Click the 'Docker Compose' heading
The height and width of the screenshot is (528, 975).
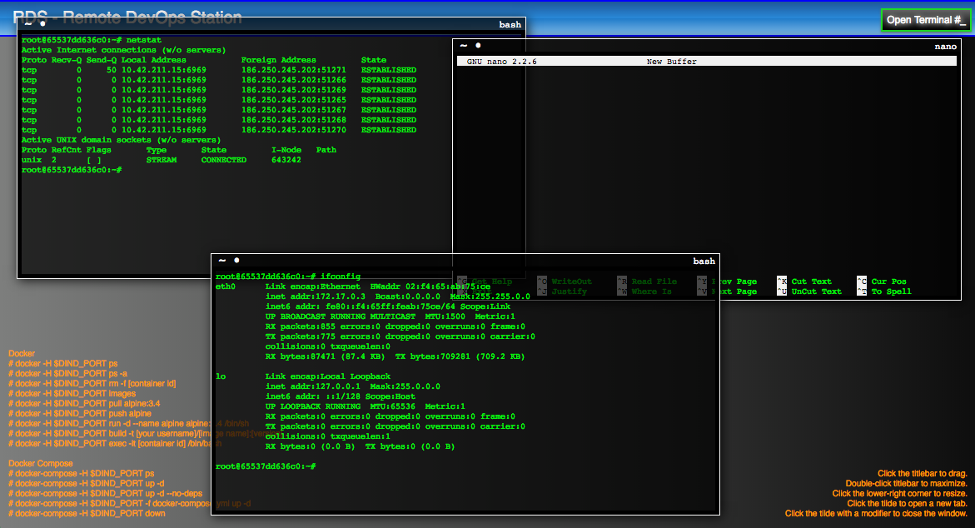41,463
